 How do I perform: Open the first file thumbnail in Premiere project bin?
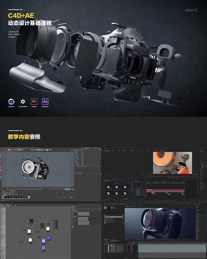[108, 187]
